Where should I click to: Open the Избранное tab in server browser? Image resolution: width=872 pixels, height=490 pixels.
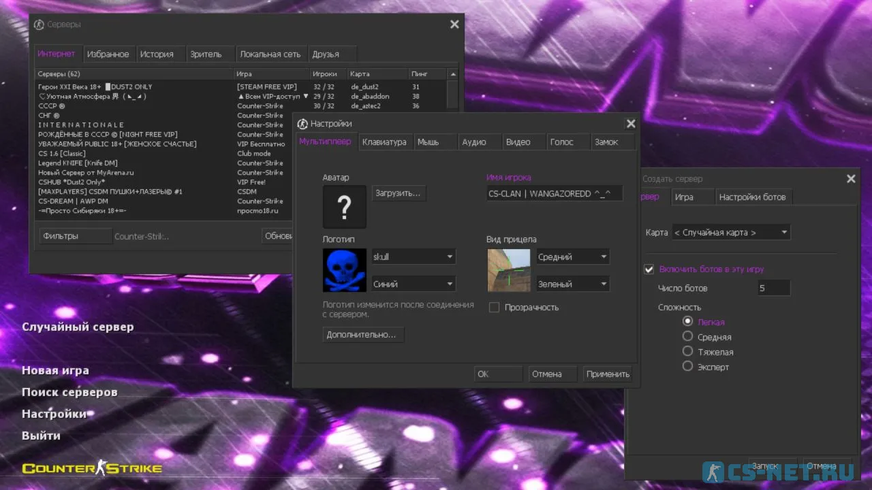[108, 54]
